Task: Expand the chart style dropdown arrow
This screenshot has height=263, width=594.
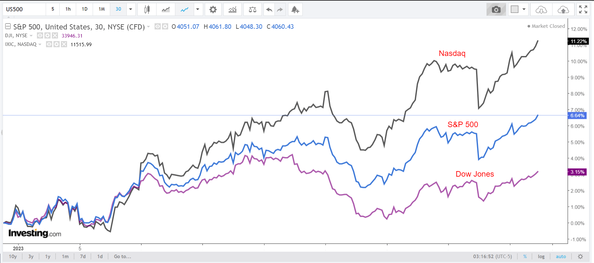Action: [198, 9]
